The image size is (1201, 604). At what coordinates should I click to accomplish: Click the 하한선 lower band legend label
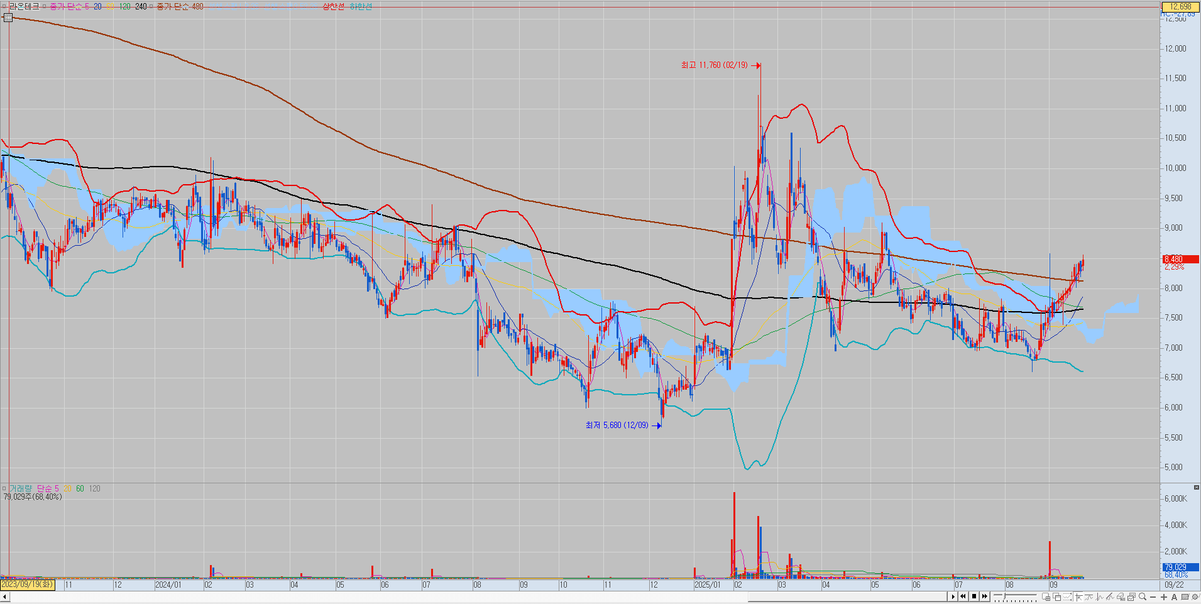tap(361, 6)
